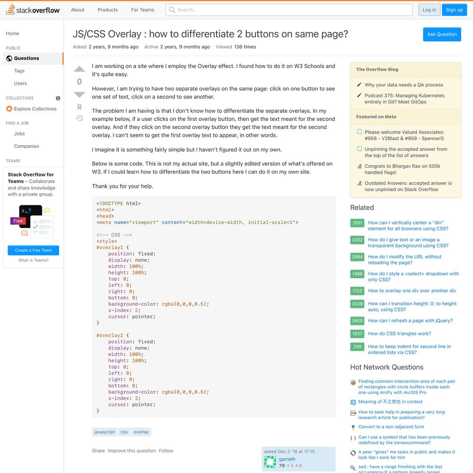Open the About menu item
473x473 pixels.
[78, 9]
